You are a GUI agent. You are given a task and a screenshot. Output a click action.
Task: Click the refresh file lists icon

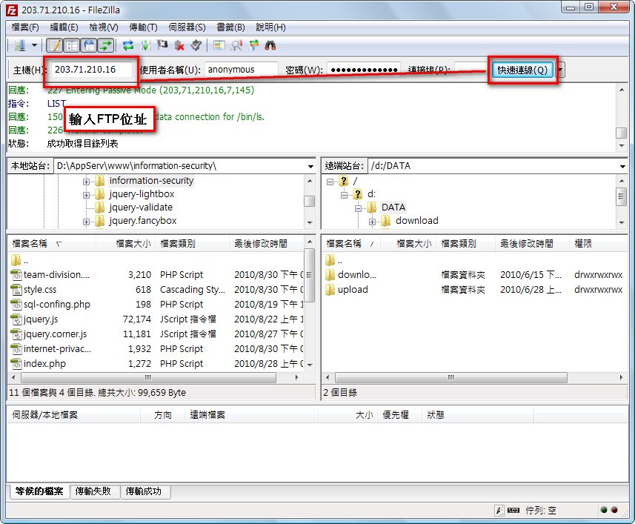[128, 45]
